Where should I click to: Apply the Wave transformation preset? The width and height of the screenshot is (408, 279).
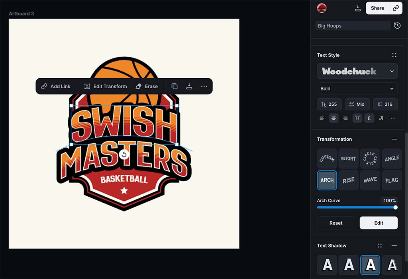[370, 180]
